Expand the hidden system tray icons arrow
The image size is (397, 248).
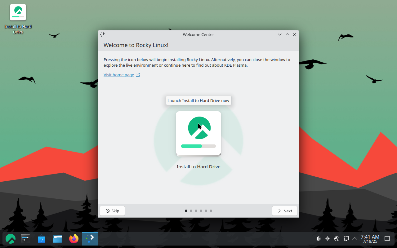[x=355, y=239]
